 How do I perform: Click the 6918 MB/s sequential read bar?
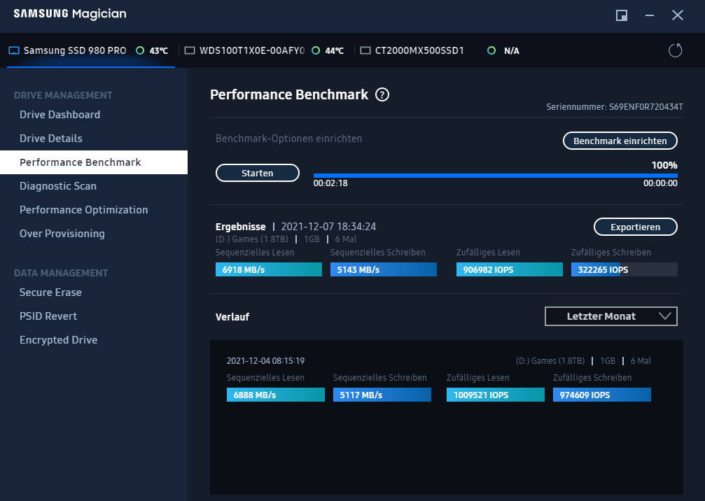268,269
